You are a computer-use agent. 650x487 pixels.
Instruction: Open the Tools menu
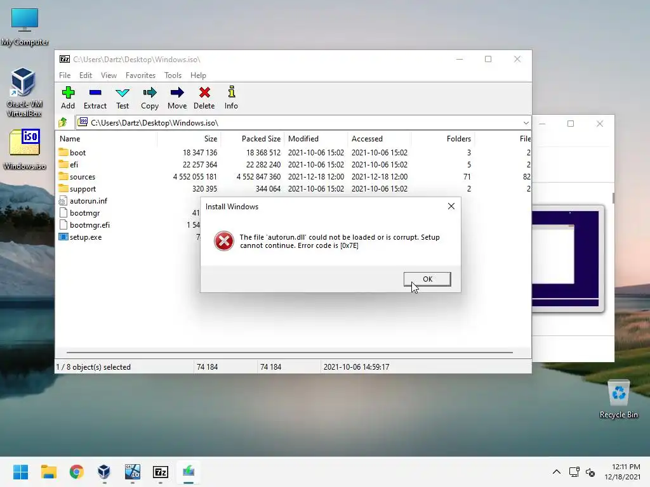173,75
